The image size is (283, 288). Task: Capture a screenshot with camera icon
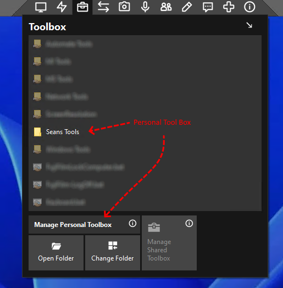point(124,7)
